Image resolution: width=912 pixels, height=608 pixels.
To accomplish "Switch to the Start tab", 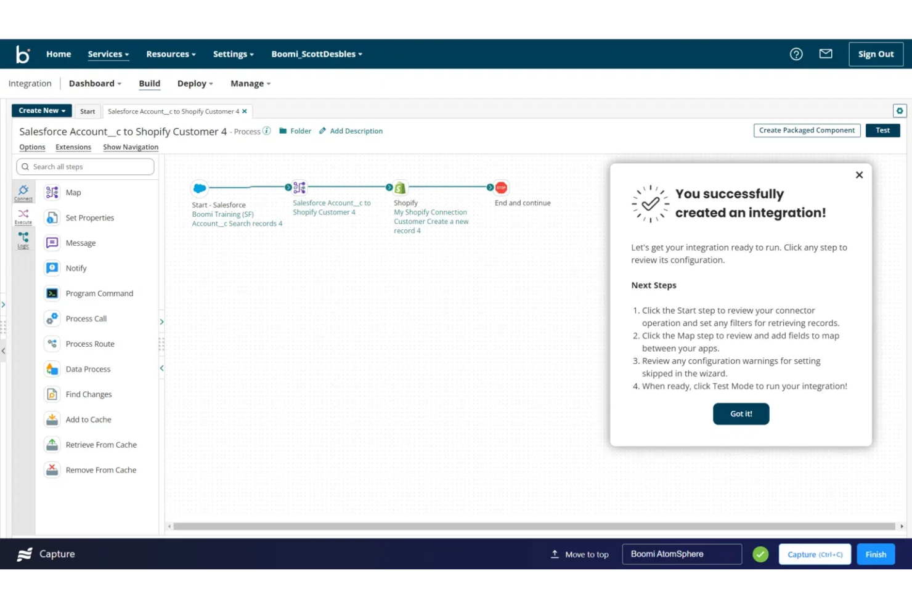I will click(87, 111).
